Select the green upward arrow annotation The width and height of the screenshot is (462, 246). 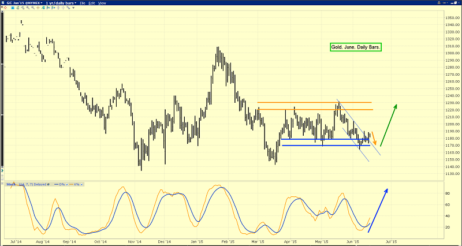click(388, 125)
